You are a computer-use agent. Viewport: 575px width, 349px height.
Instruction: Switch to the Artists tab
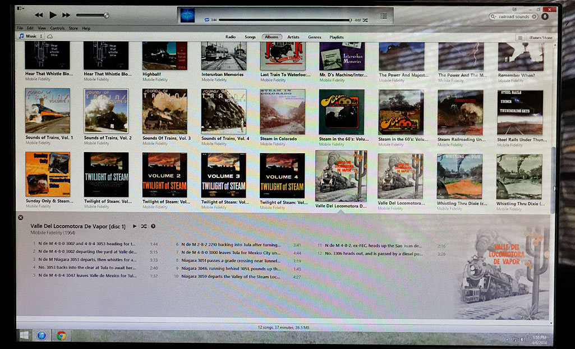[x=293, y=37]
